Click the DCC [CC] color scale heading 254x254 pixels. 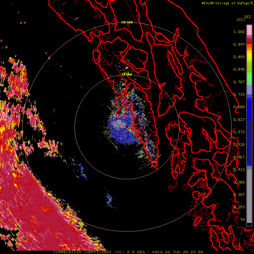(244, 18)
